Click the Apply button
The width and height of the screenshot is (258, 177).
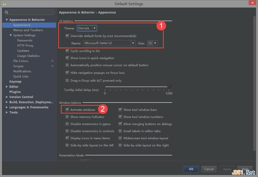[x=227, y=169]
